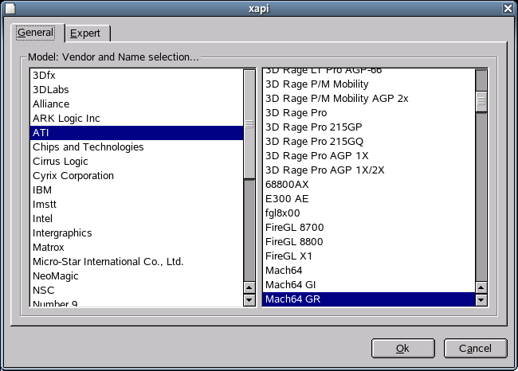Click vendor list scroll down arrow
The height and width of the screenshot is (371, 518).
tap(249, 299)
